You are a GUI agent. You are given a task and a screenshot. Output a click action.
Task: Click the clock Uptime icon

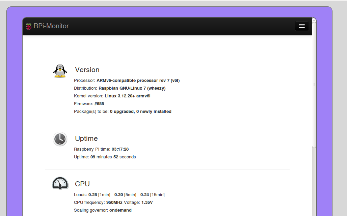[x=60, y=139]
